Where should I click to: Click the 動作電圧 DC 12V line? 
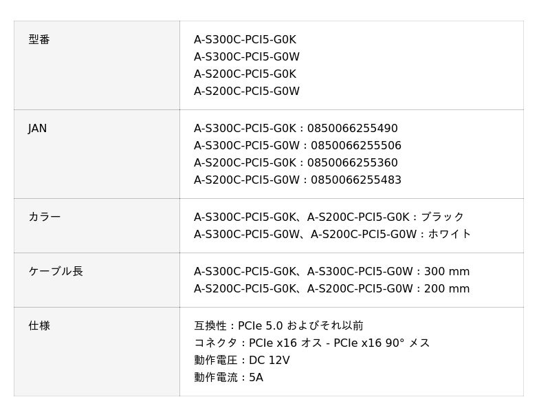click(242, 361)
